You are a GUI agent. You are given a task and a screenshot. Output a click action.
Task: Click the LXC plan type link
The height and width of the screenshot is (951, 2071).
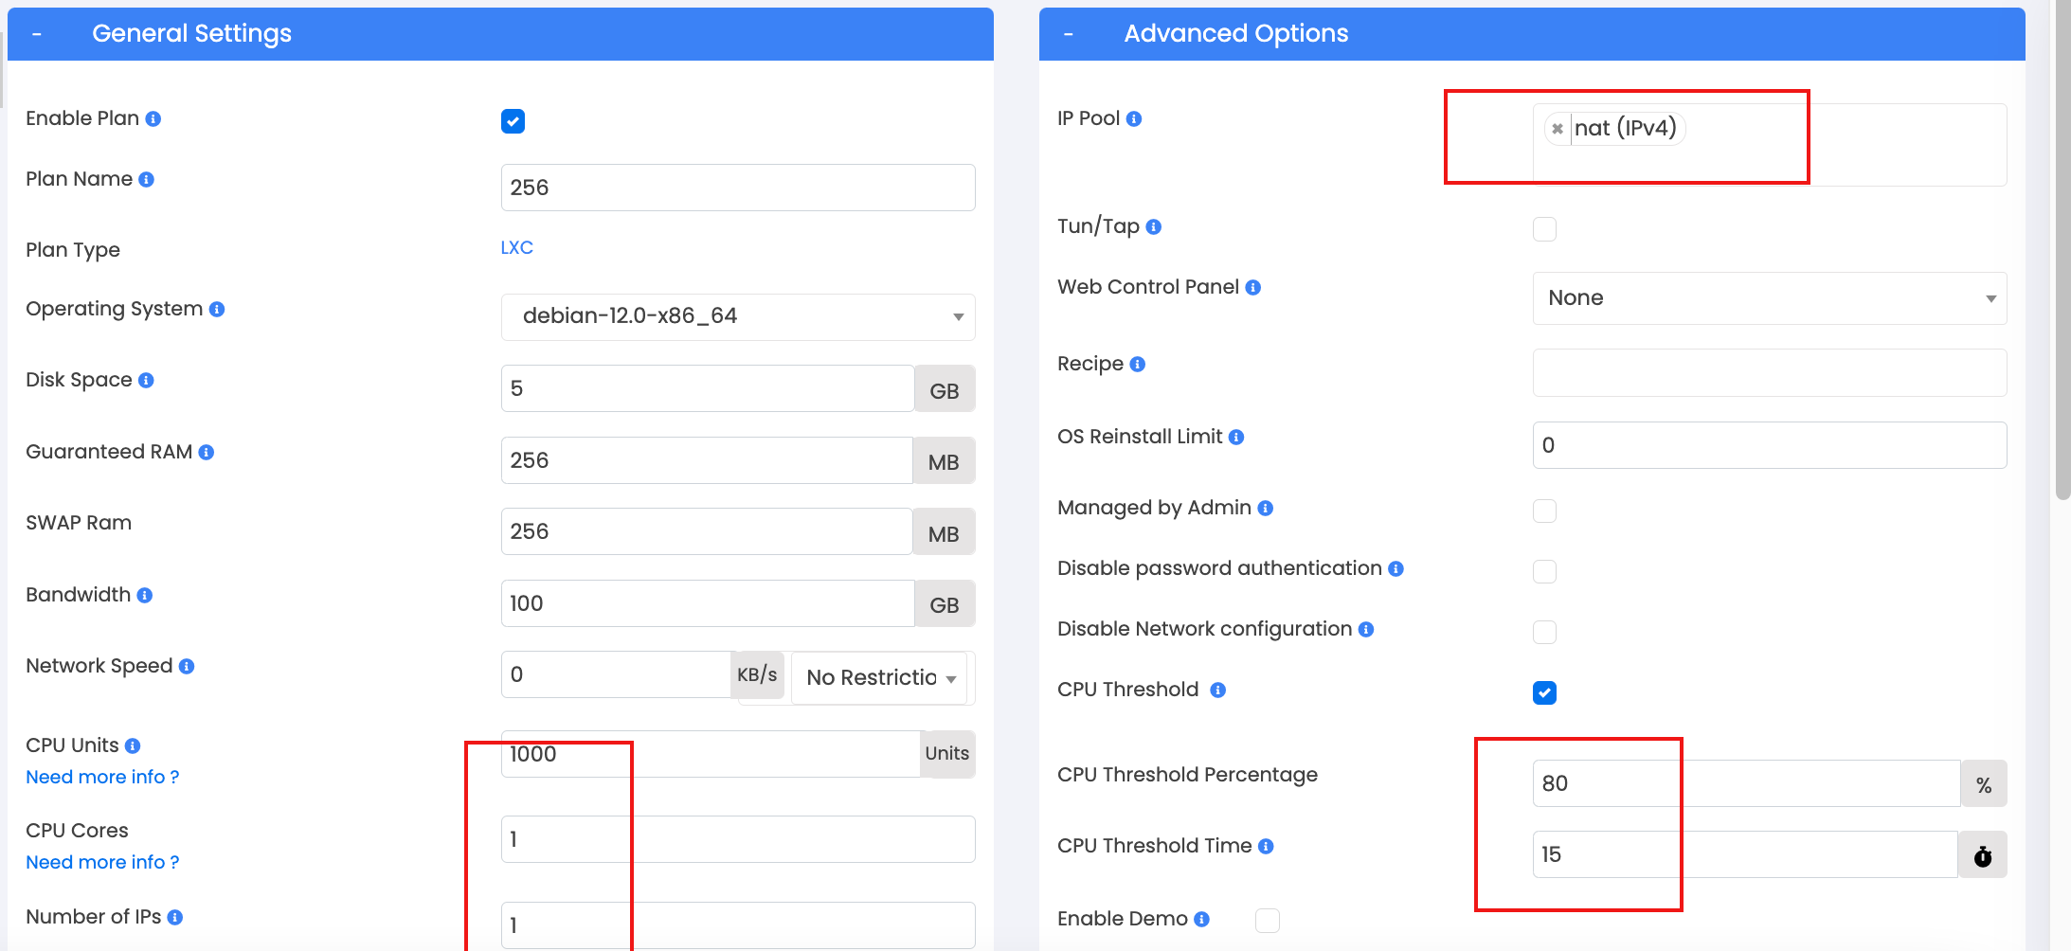(x=516, y=248)
